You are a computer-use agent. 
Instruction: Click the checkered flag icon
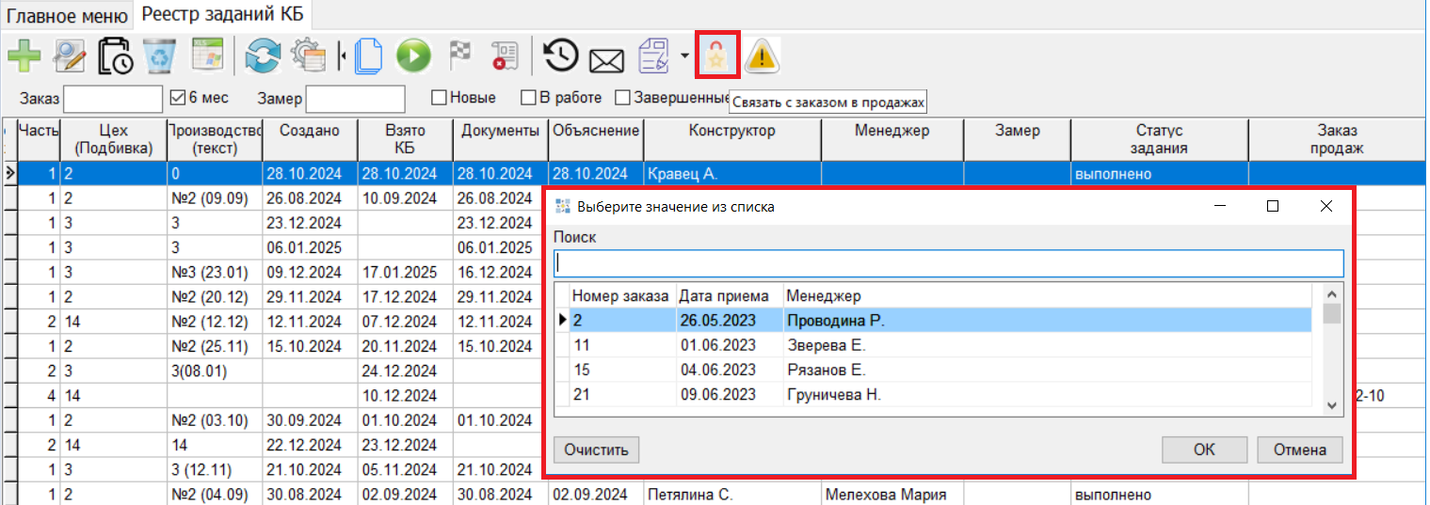coord(460,56)
